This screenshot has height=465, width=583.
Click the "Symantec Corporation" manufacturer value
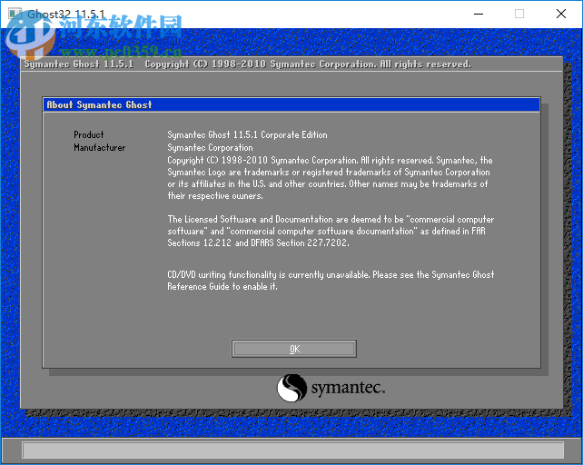pos(210,147)
